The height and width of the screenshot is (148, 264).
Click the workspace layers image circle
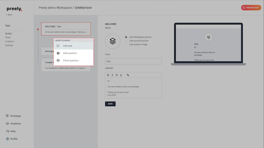pyautogui.click(x=113, y=41)
